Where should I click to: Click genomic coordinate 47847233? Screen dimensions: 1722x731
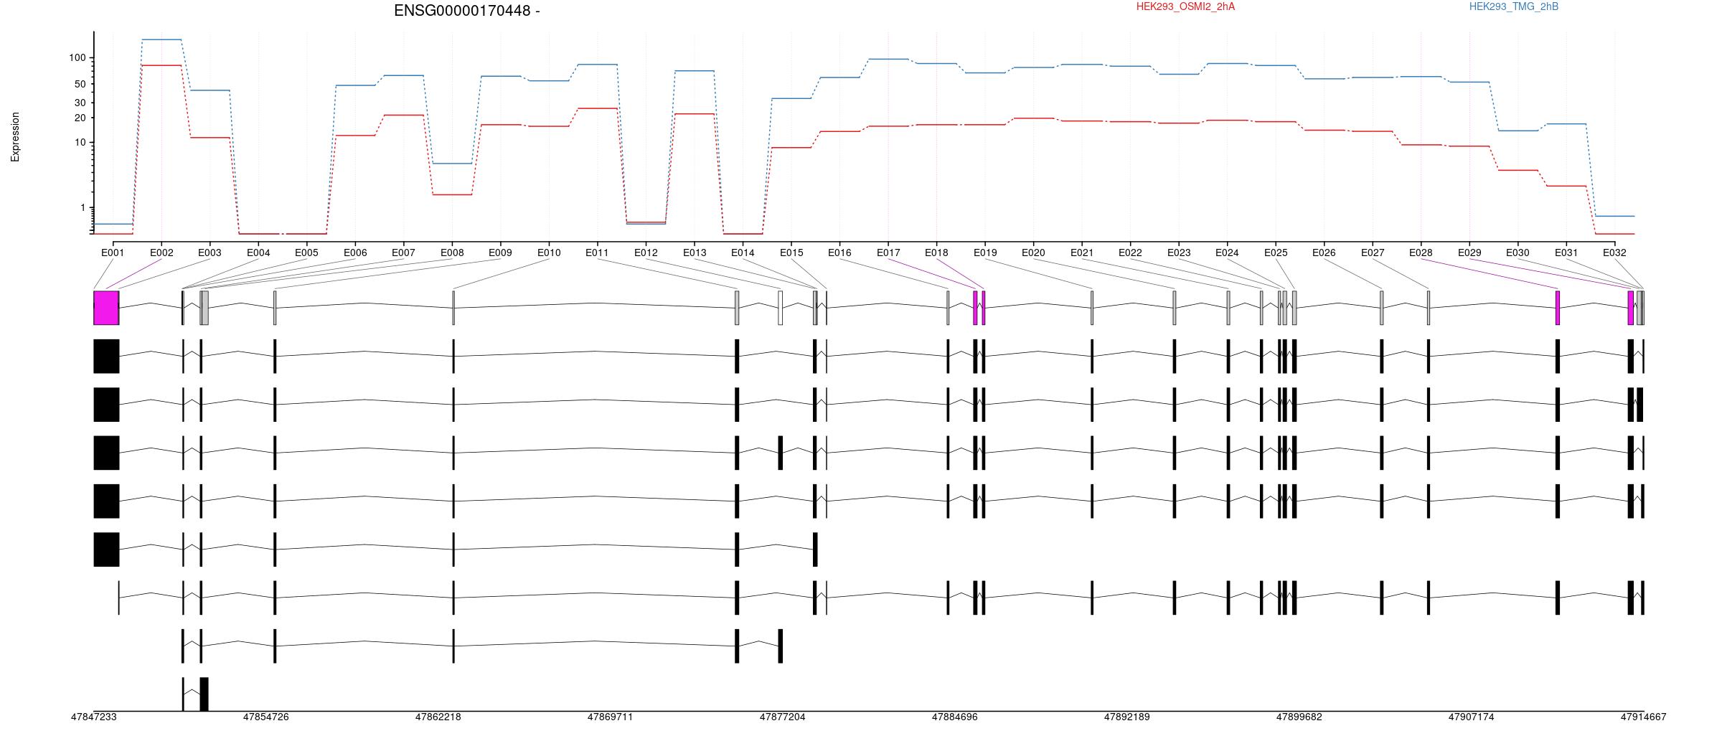94,717
